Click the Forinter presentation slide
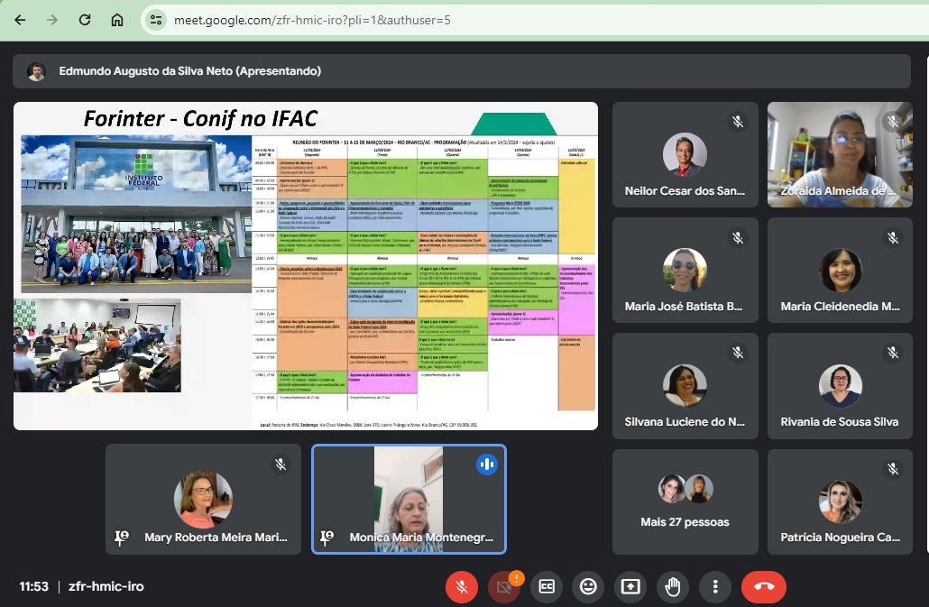929x607 pixels. coord(305,266)
